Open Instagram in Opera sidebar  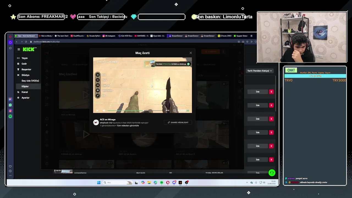pyautogui.click(x=10, y=111)
